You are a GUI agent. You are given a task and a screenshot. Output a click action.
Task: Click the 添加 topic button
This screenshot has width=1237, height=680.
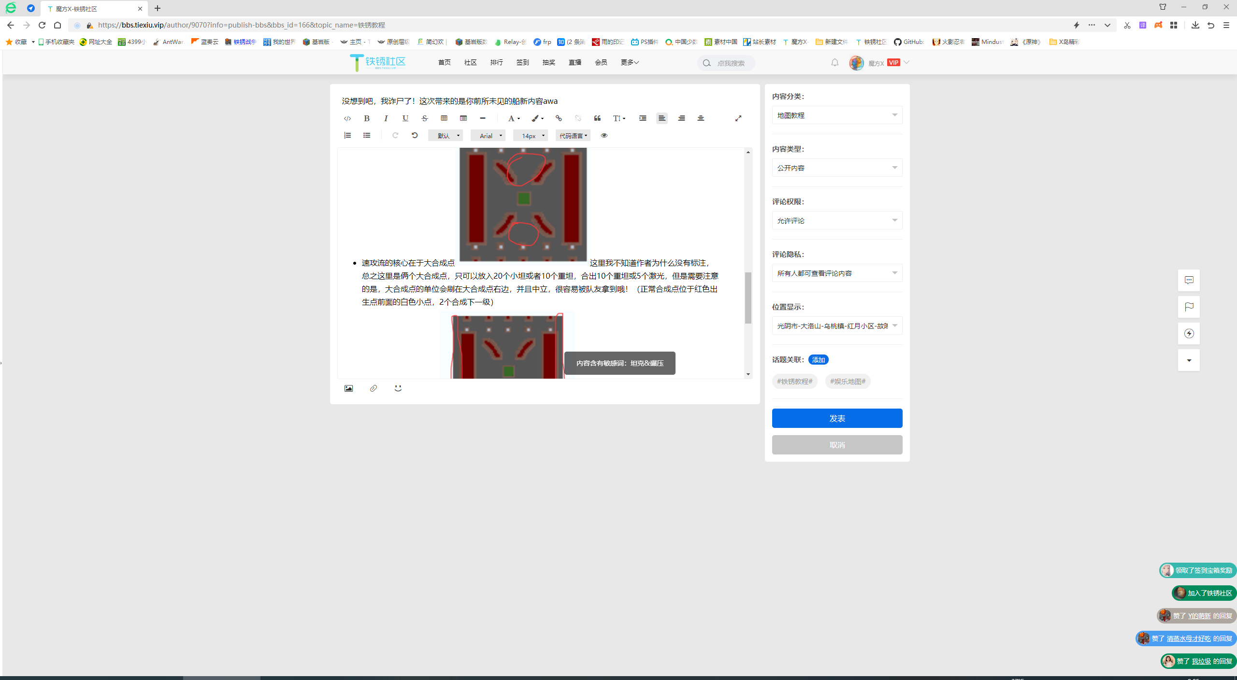pyautogui.click(x=818, y=360)
